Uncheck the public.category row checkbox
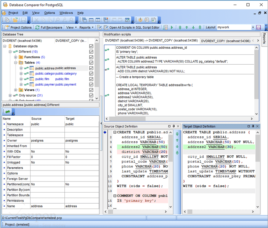 (91, 73)
